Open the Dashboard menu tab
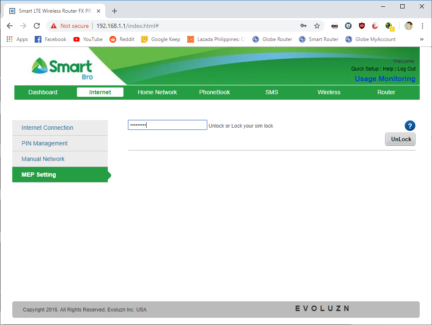Image resolution: width=432 pixels, height=325 pixels. pos(43,92)
